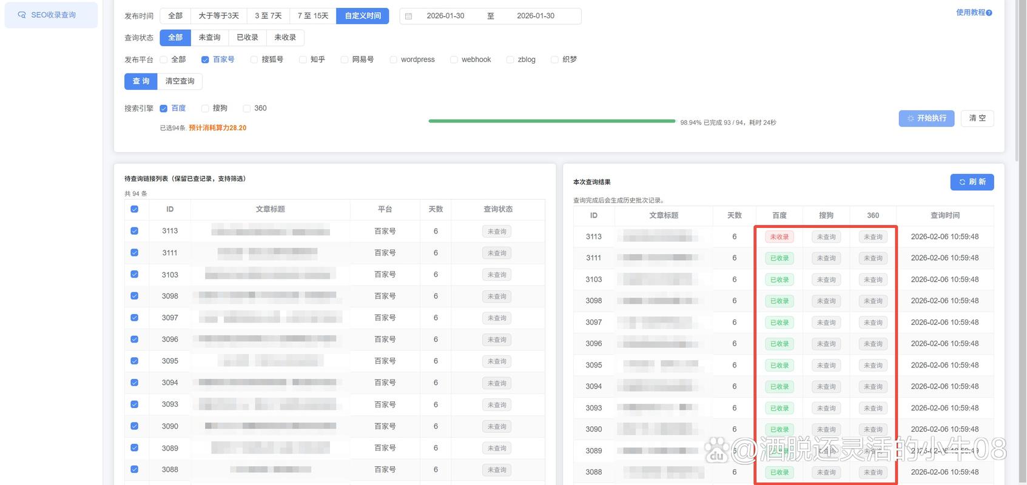Click the 查询状态 column header
Image resolution: width=1027 pixels, height=485 pixels.
pos(498,209)
